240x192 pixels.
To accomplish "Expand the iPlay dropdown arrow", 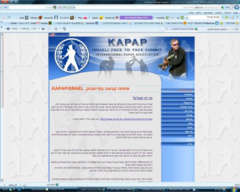I will tap(89, 18).
